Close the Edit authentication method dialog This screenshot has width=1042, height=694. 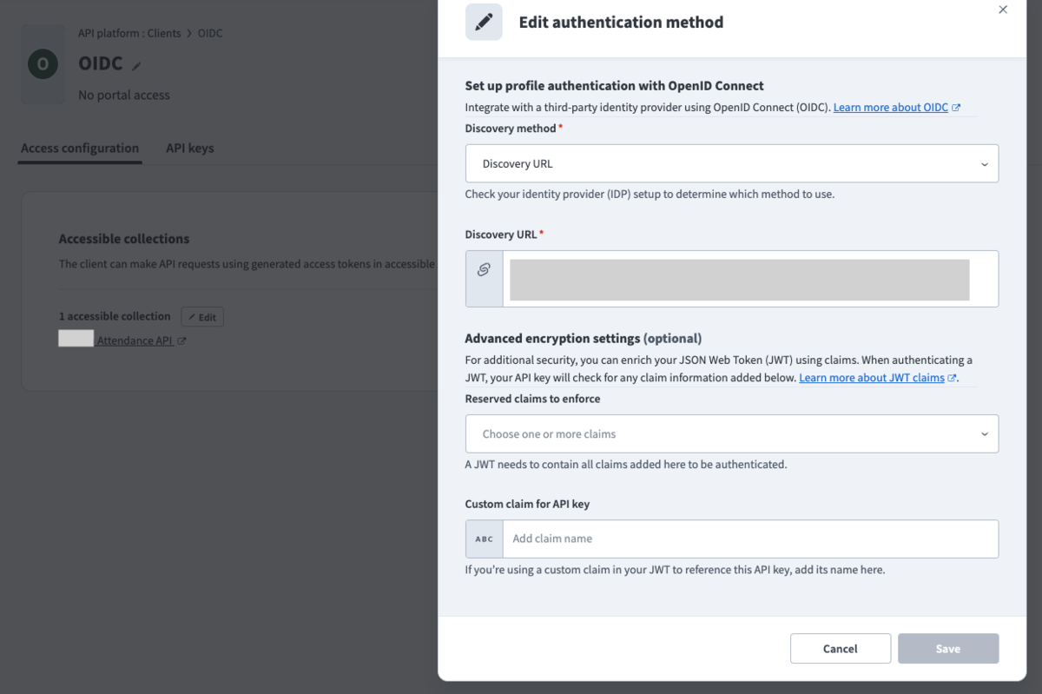(x=1003, y=10)
